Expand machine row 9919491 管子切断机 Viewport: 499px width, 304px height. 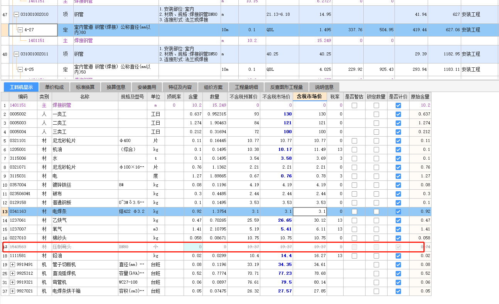12,264
